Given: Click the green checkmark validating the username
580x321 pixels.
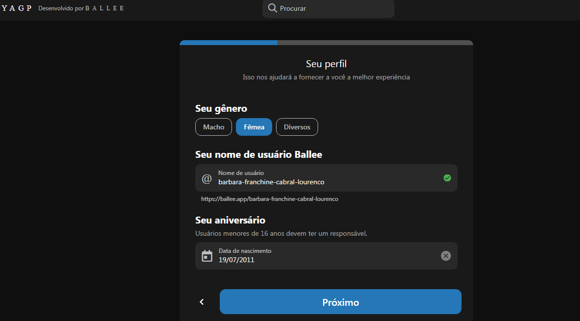Looking at the screenshot, I should point(447,178).
